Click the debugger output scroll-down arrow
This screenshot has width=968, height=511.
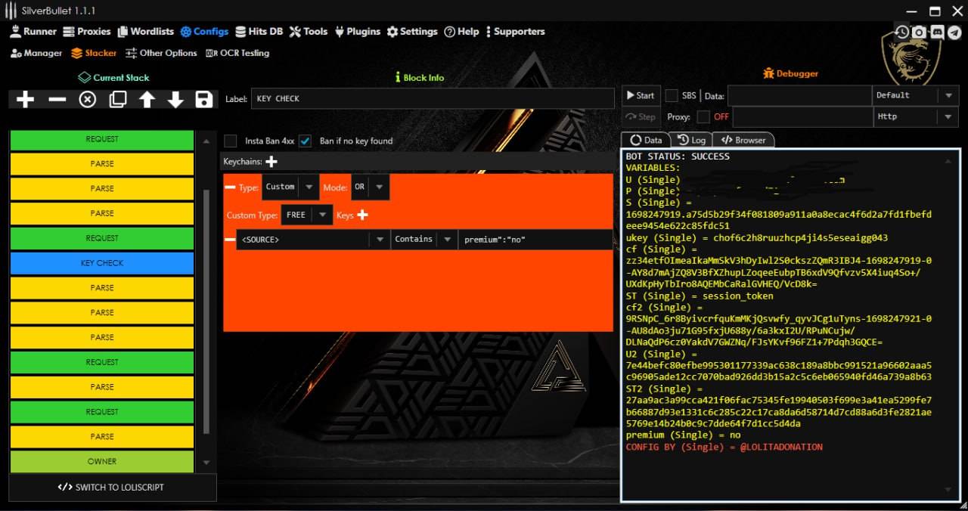950,489
